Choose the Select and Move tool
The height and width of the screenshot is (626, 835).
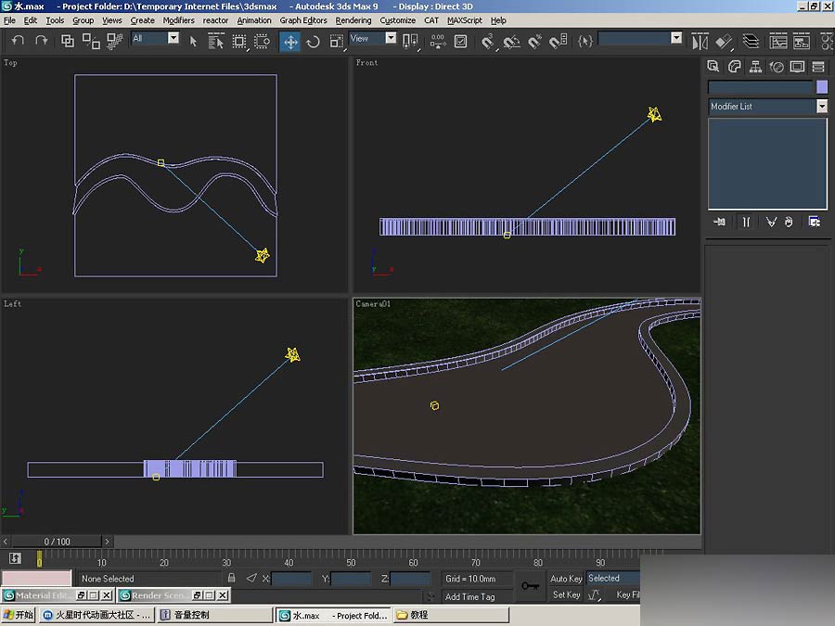(290, 41)
